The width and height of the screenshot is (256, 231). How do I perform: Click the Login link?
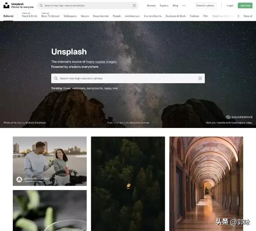[230, 5]
